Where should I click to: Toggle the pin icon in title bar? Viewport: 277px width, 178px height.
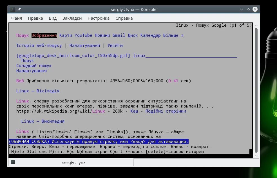click(19, 9)
